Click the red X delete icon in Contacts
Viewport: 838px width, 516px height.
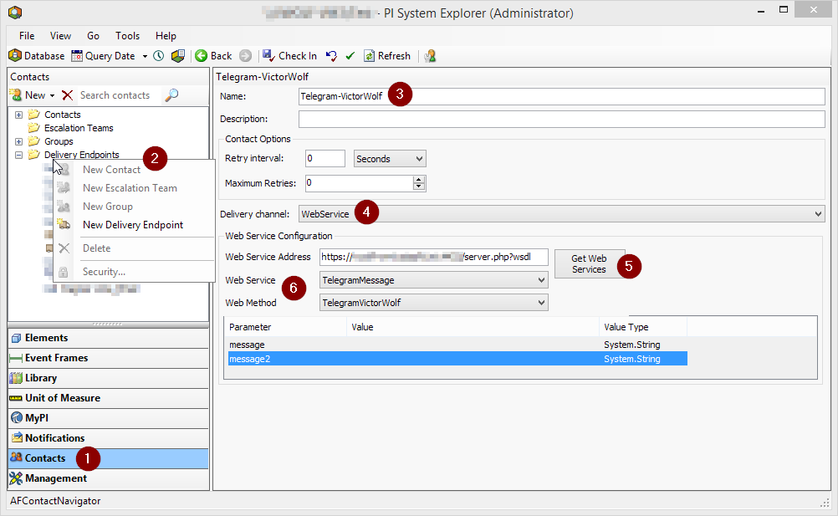pos(68,95)
